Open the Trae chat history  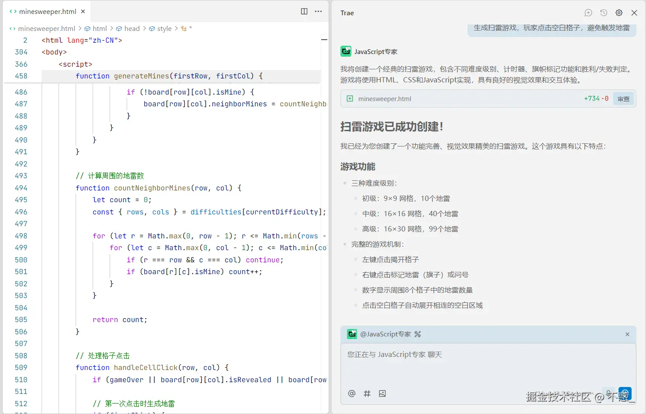pyautogui.click(x=604, y=13)
